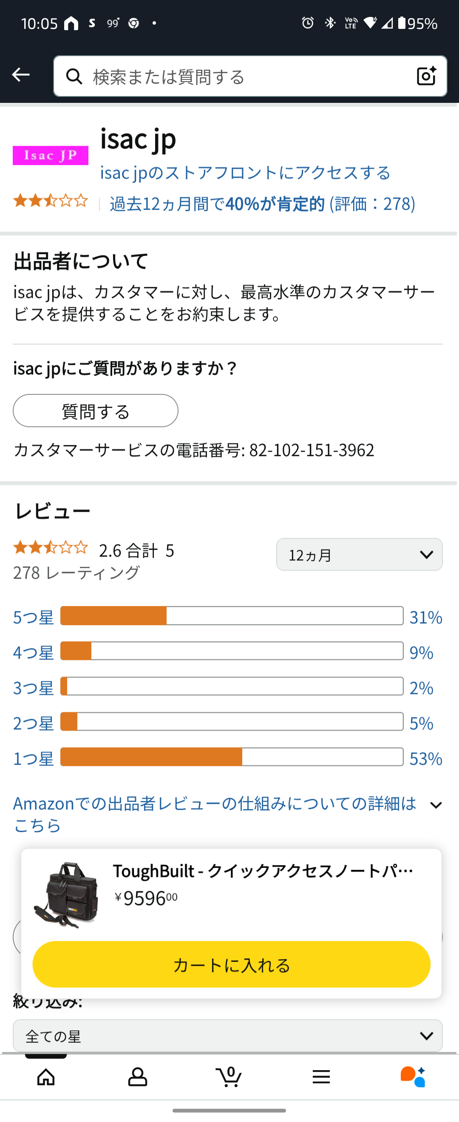Tap the カートに入れる button
The image size is (459, 1122).
pyautogui.click(x=231, y=964)
